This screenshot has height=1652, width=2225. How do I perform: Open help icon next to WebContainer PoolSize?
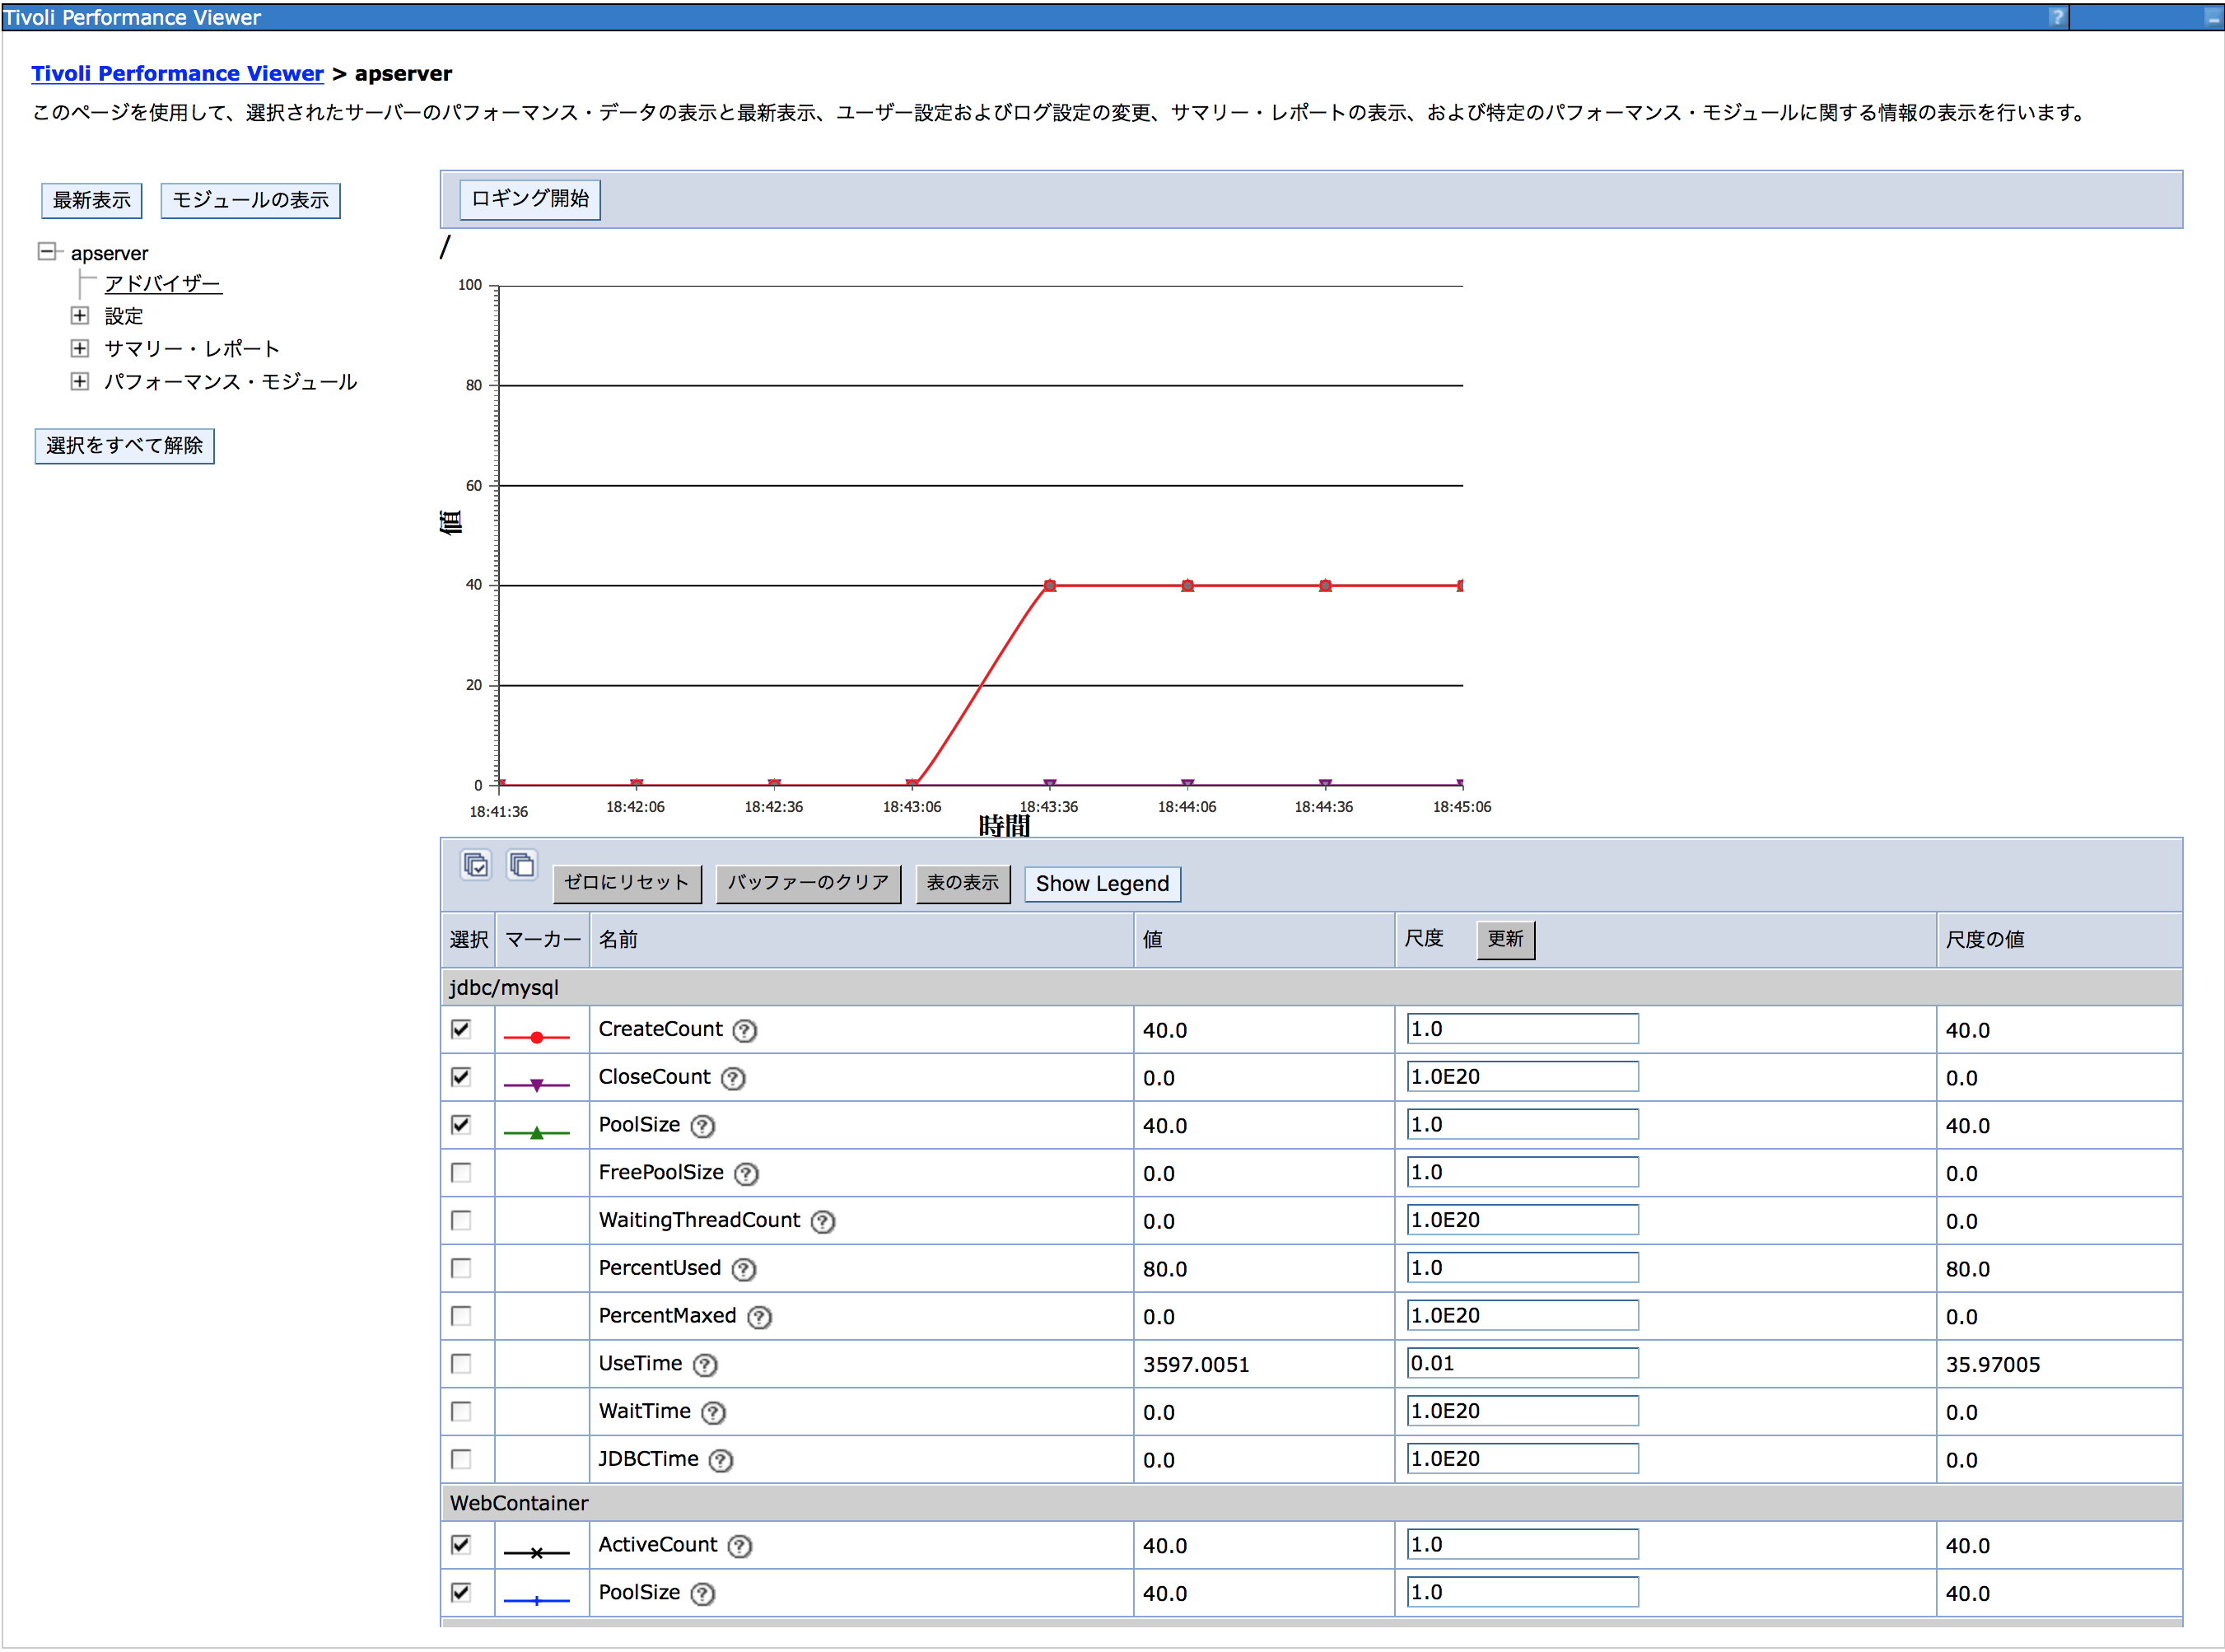703,1595
